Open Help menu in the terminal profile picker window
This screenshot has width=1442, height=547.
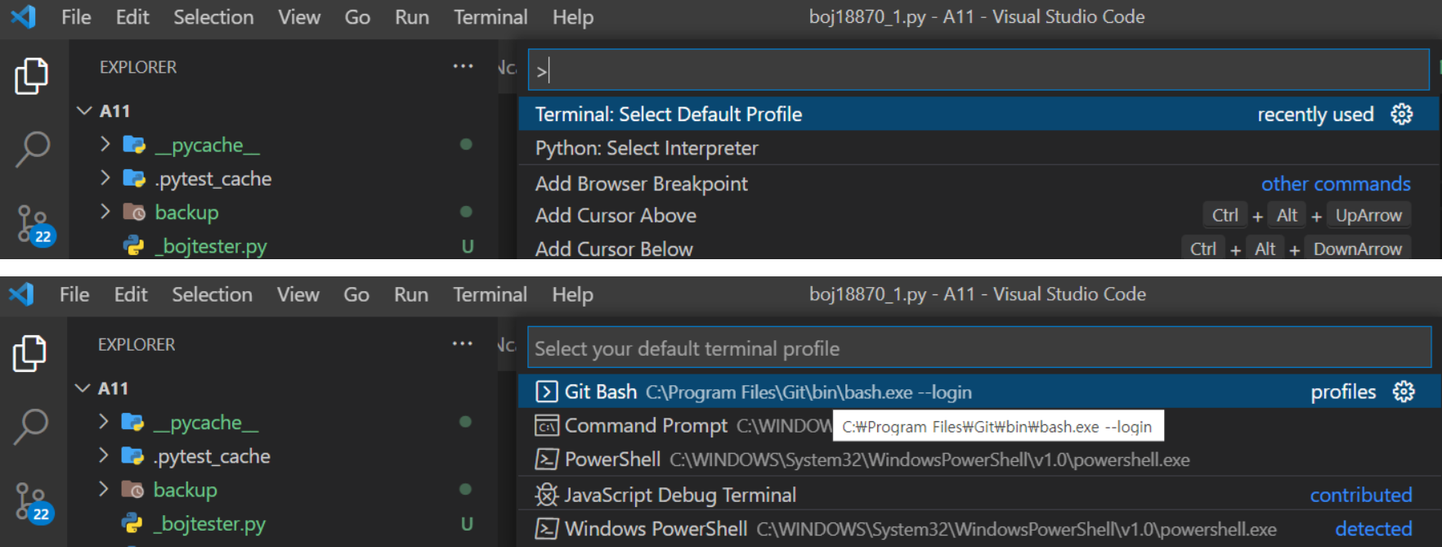572,294
